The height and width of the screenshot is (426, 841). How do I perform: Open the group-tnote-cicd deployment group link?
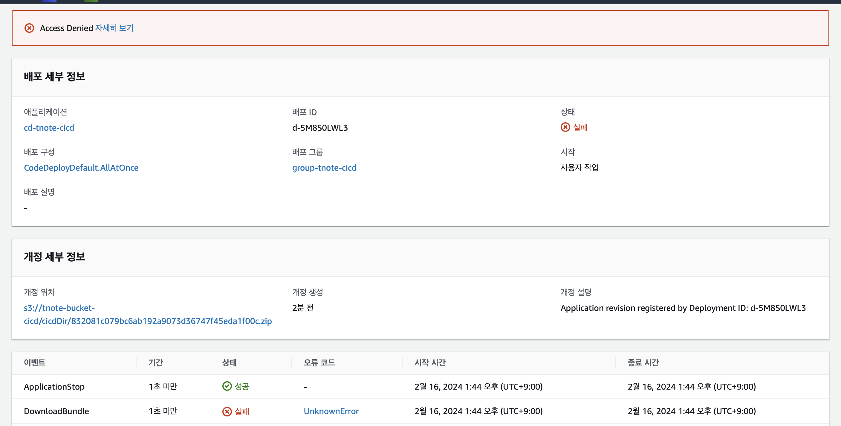tap(324, 168)
